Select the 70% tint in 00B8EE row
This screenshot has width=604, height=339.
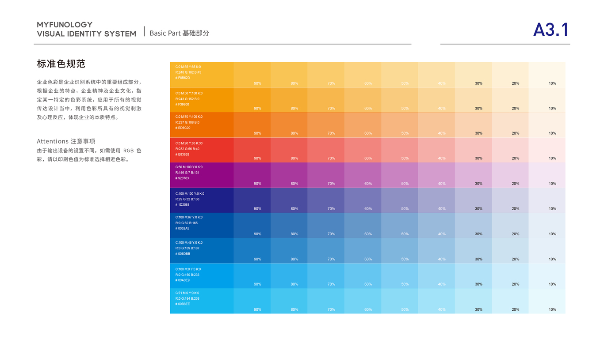coord(326,301)
